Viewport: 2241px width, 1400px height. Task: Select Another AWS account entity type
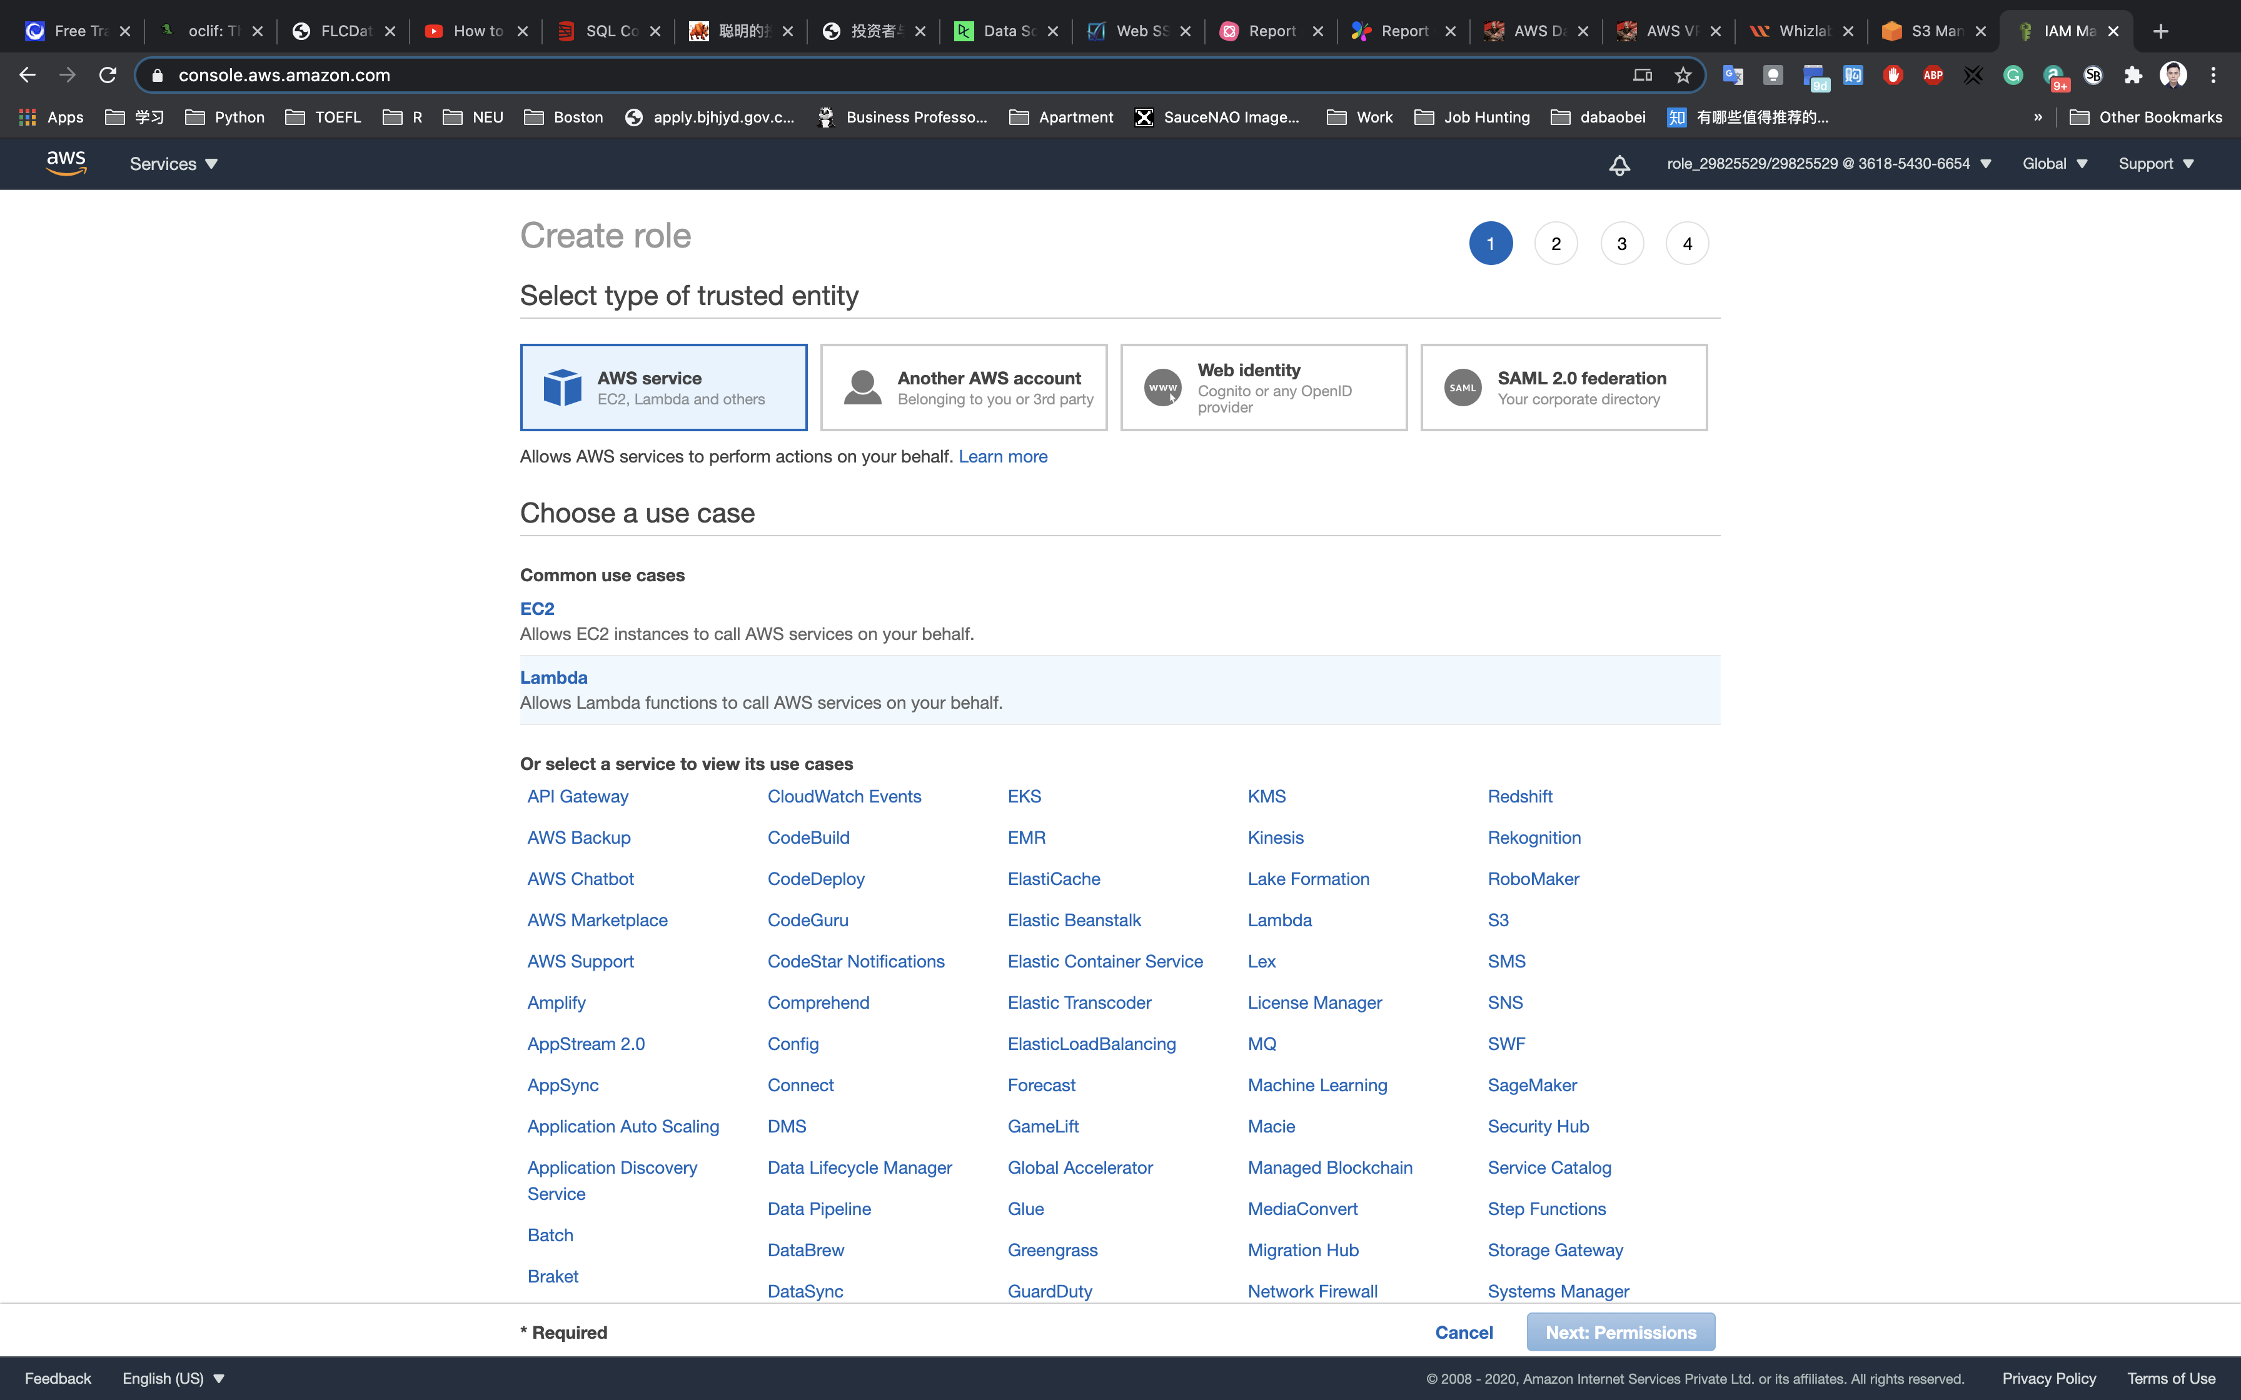click(x=963, y=387)
